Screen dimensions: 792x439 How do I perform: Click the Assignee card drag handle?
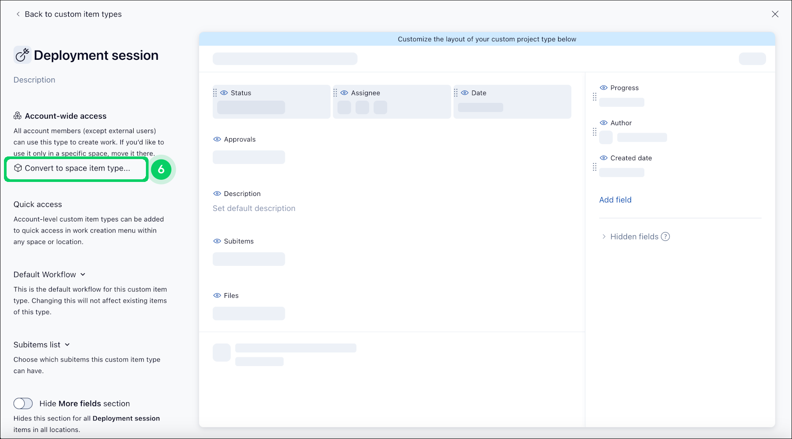[336, 93]
